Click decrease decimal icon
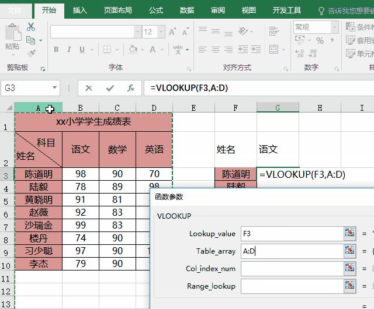The width and height of the screenshot is (374, 309). coord(312,53)
